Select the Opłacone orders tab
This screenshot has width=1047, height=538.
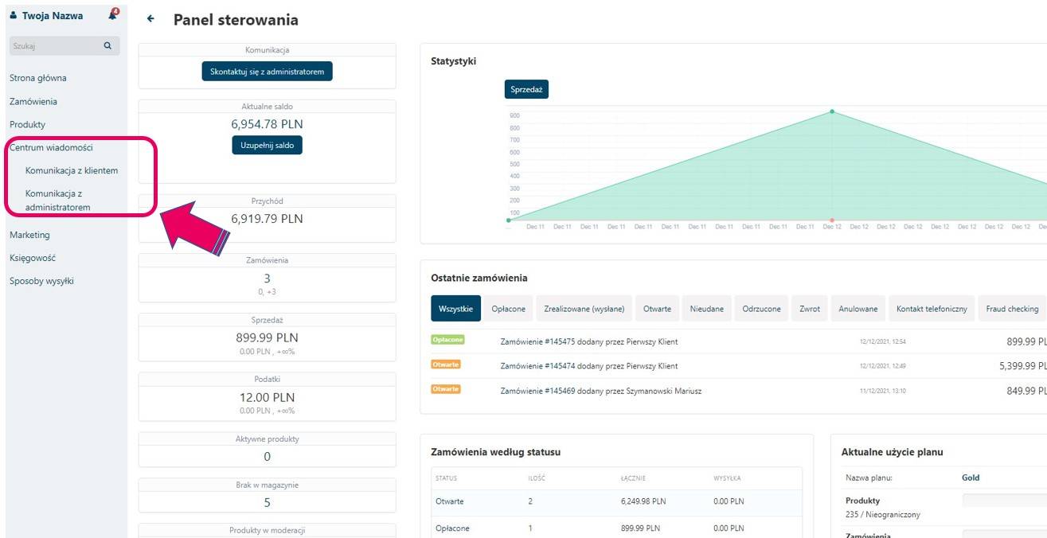point(507,309)
